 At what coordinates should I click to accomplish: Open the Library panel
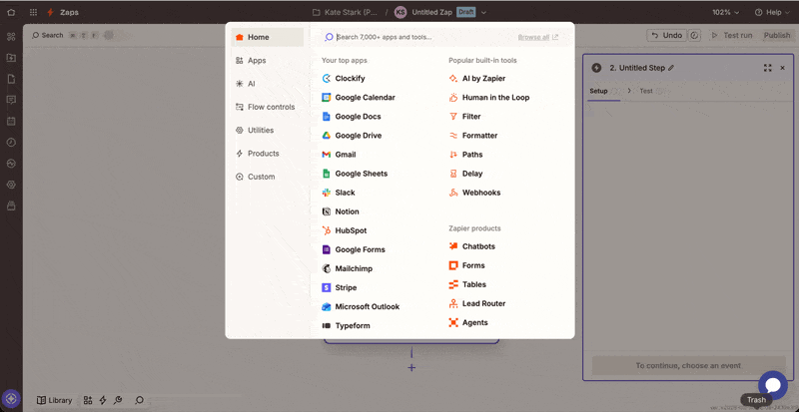click(x=55, y=400)
